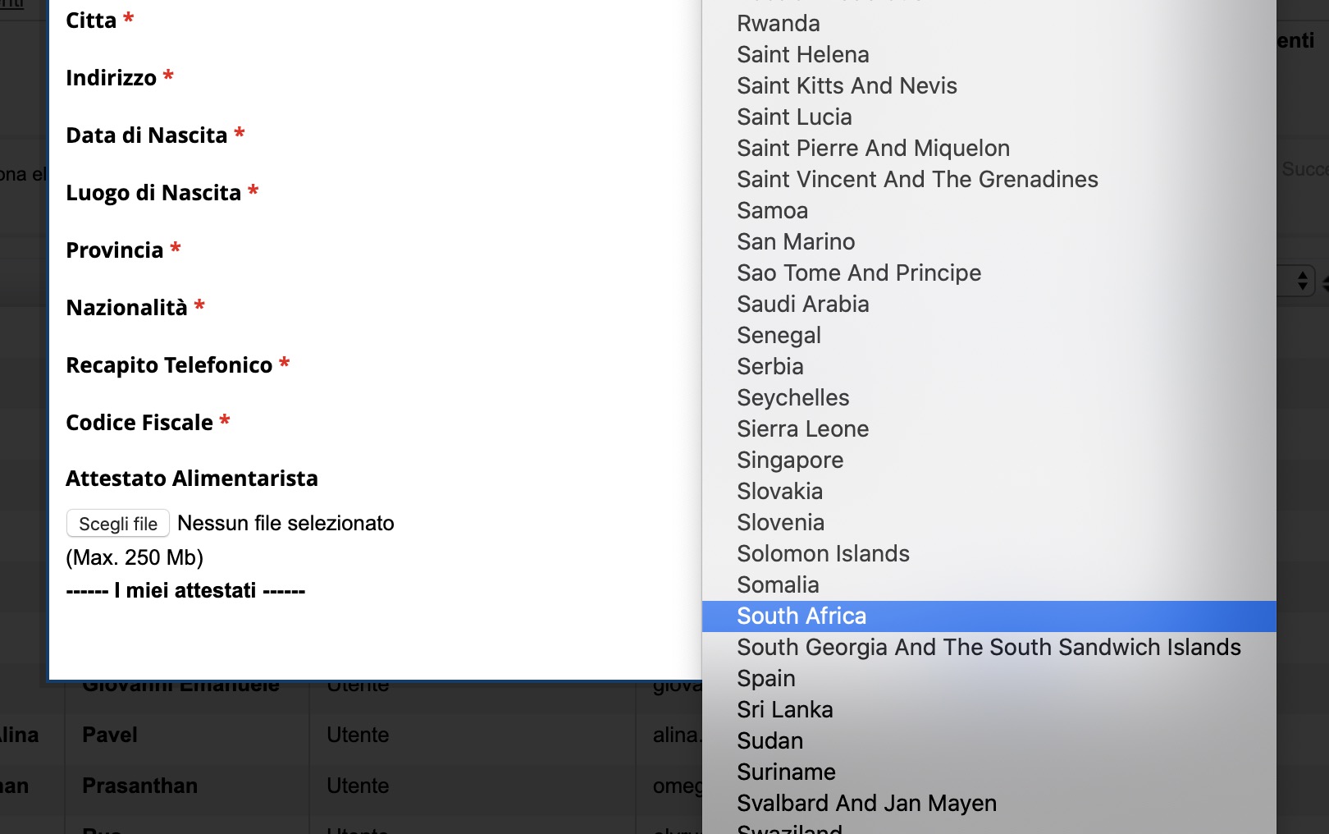Pick Saudi Arabia in the list

pyautogui.click(x=802, y=305)
